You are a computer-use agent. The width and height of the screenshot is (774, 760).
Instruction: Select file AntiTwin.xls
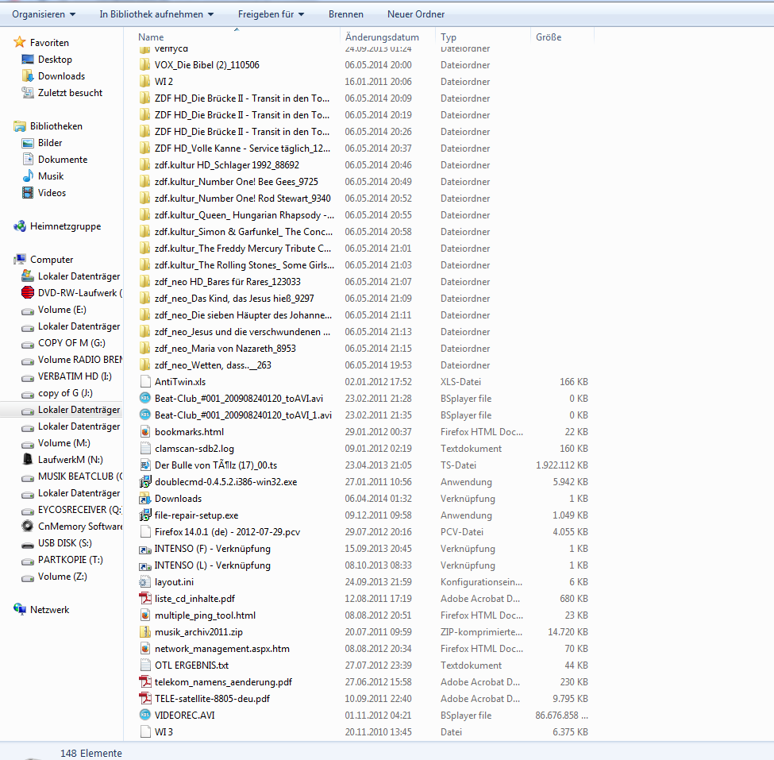[180, 382]
